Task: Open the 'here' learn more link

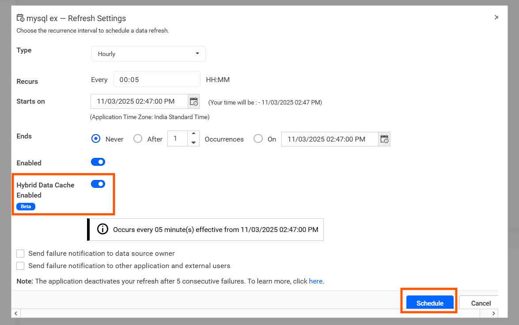Action: click(315, 281)
